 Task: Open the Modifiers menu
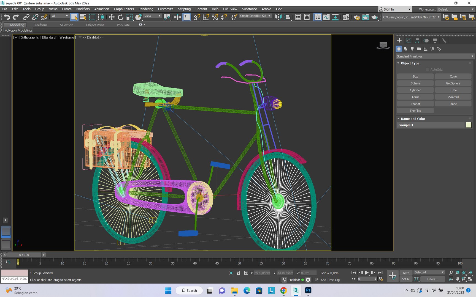coord(83,9)
